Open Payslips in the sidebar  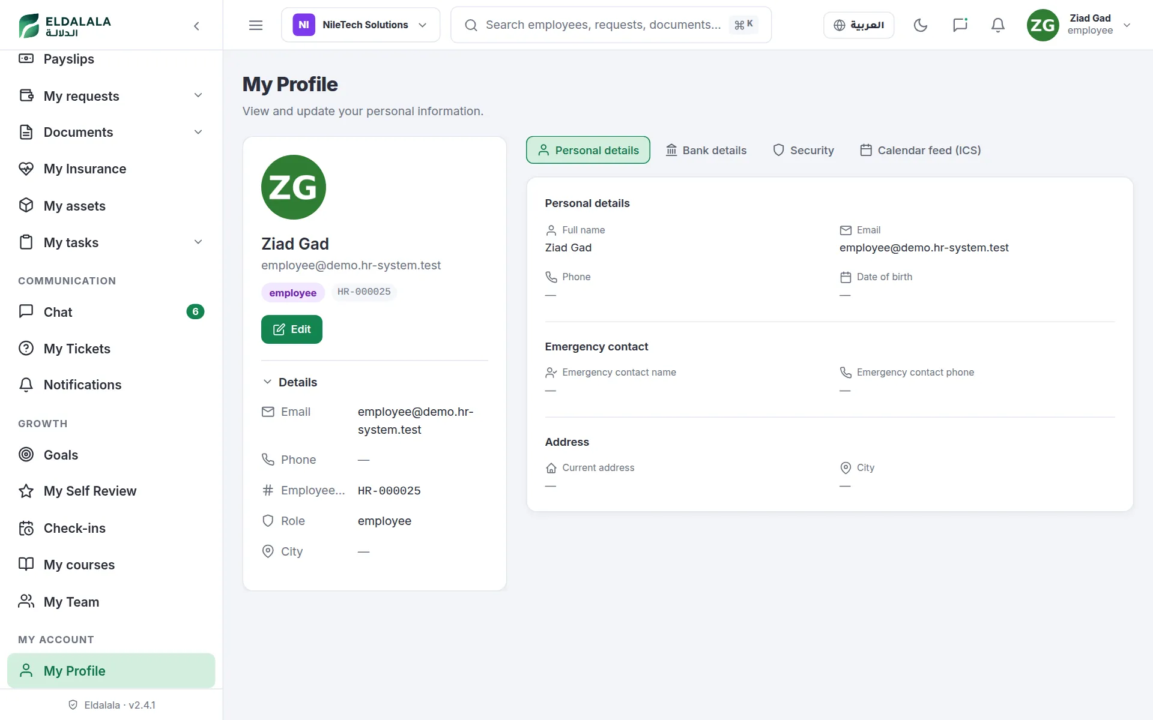[x=111, y=59]
